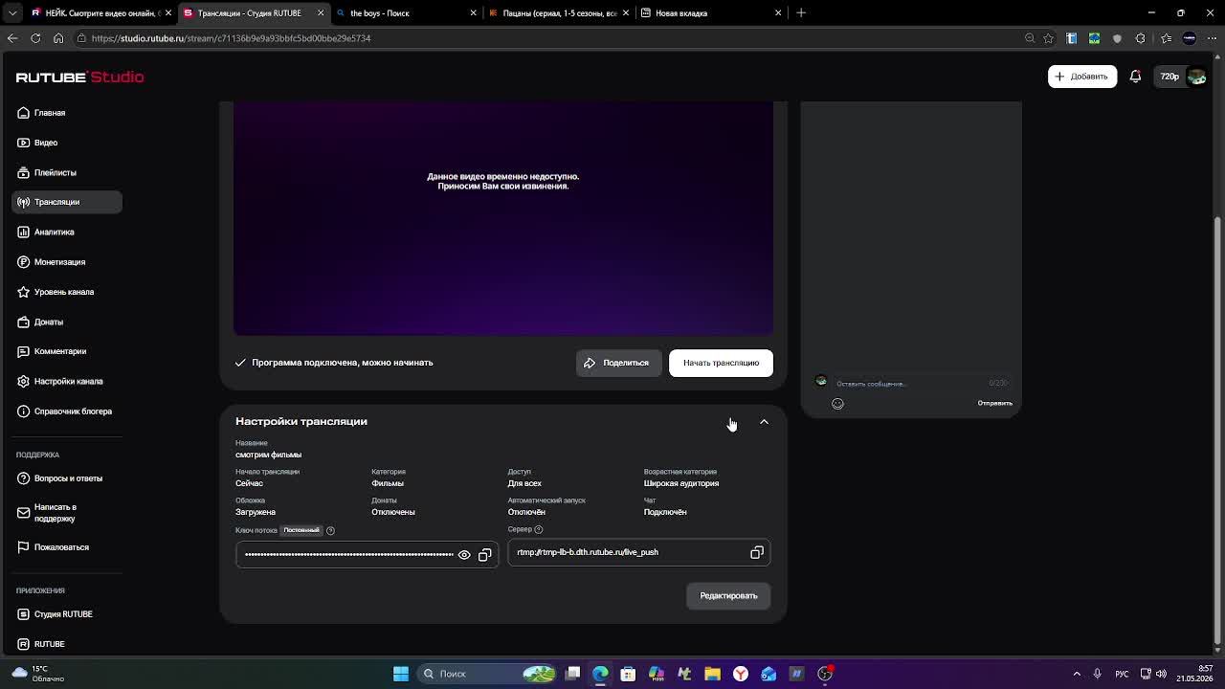The image size is (1225, 689).
Task: Open a new browser tab
Action: [801, 13]
